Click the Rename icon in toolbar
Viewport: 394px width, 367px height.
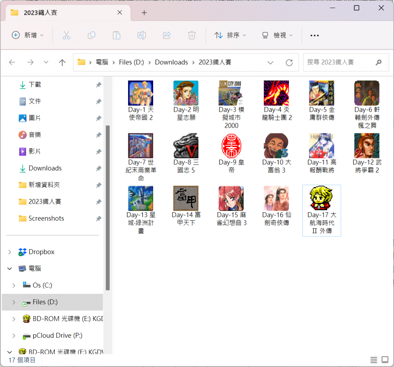tap(142, 35)
